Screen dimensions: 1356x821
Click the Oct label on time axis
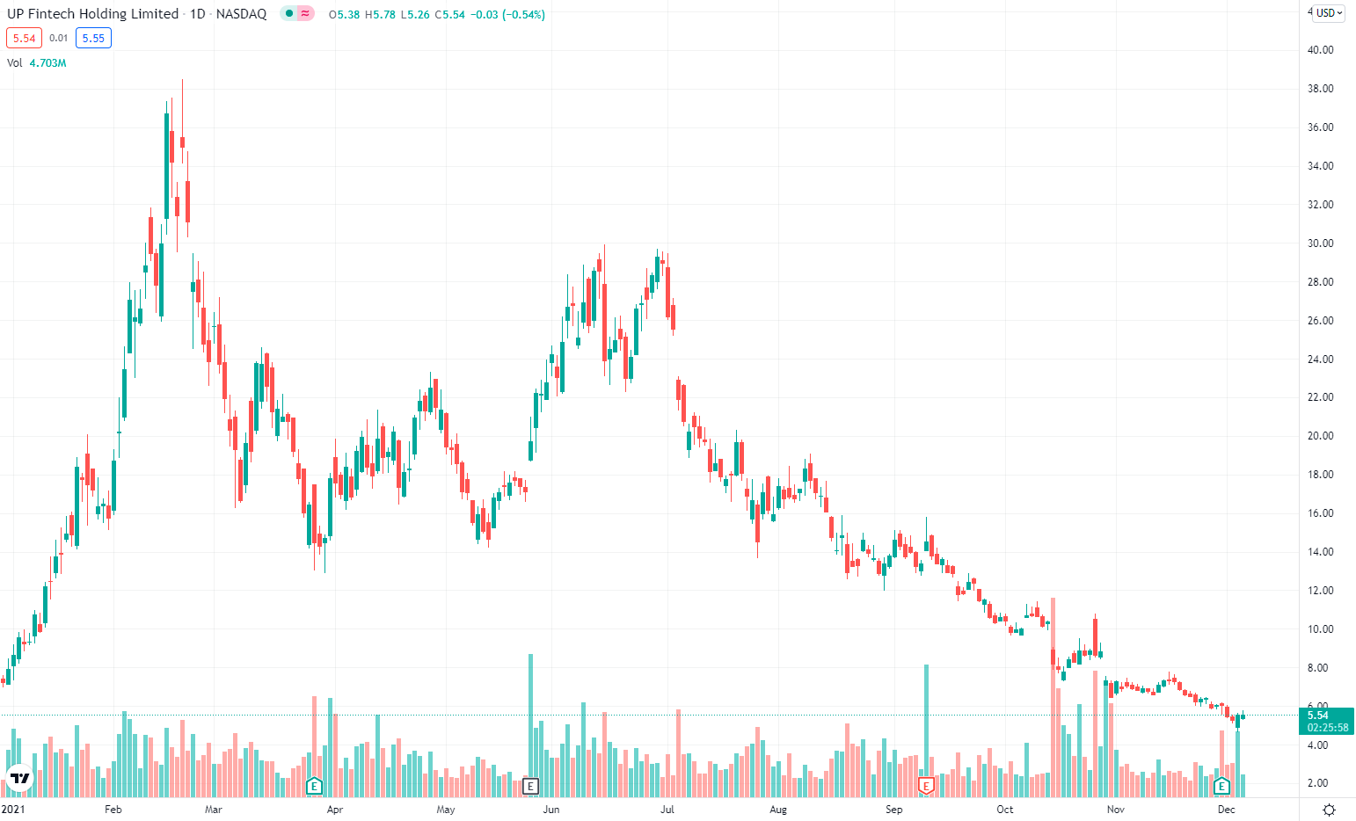click(x=1005, y=810)
